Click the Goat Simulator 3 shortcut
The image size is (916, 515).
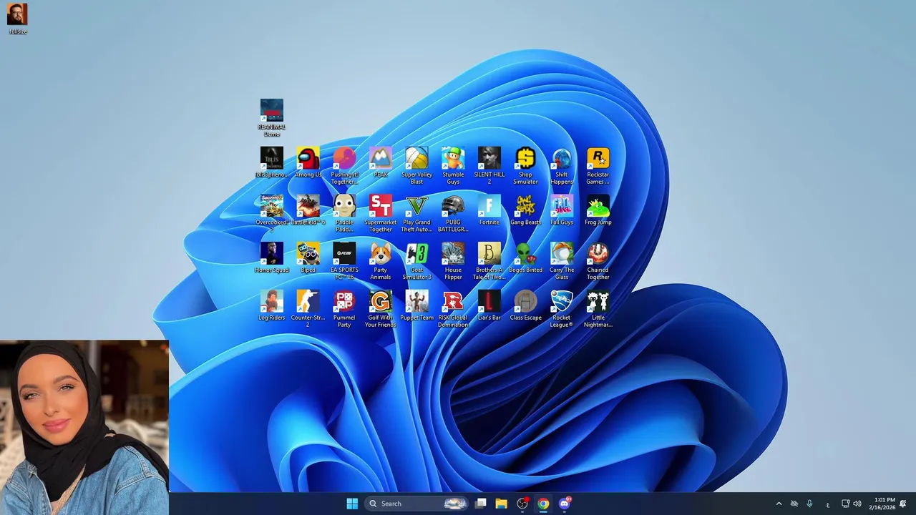click(416, 261)
